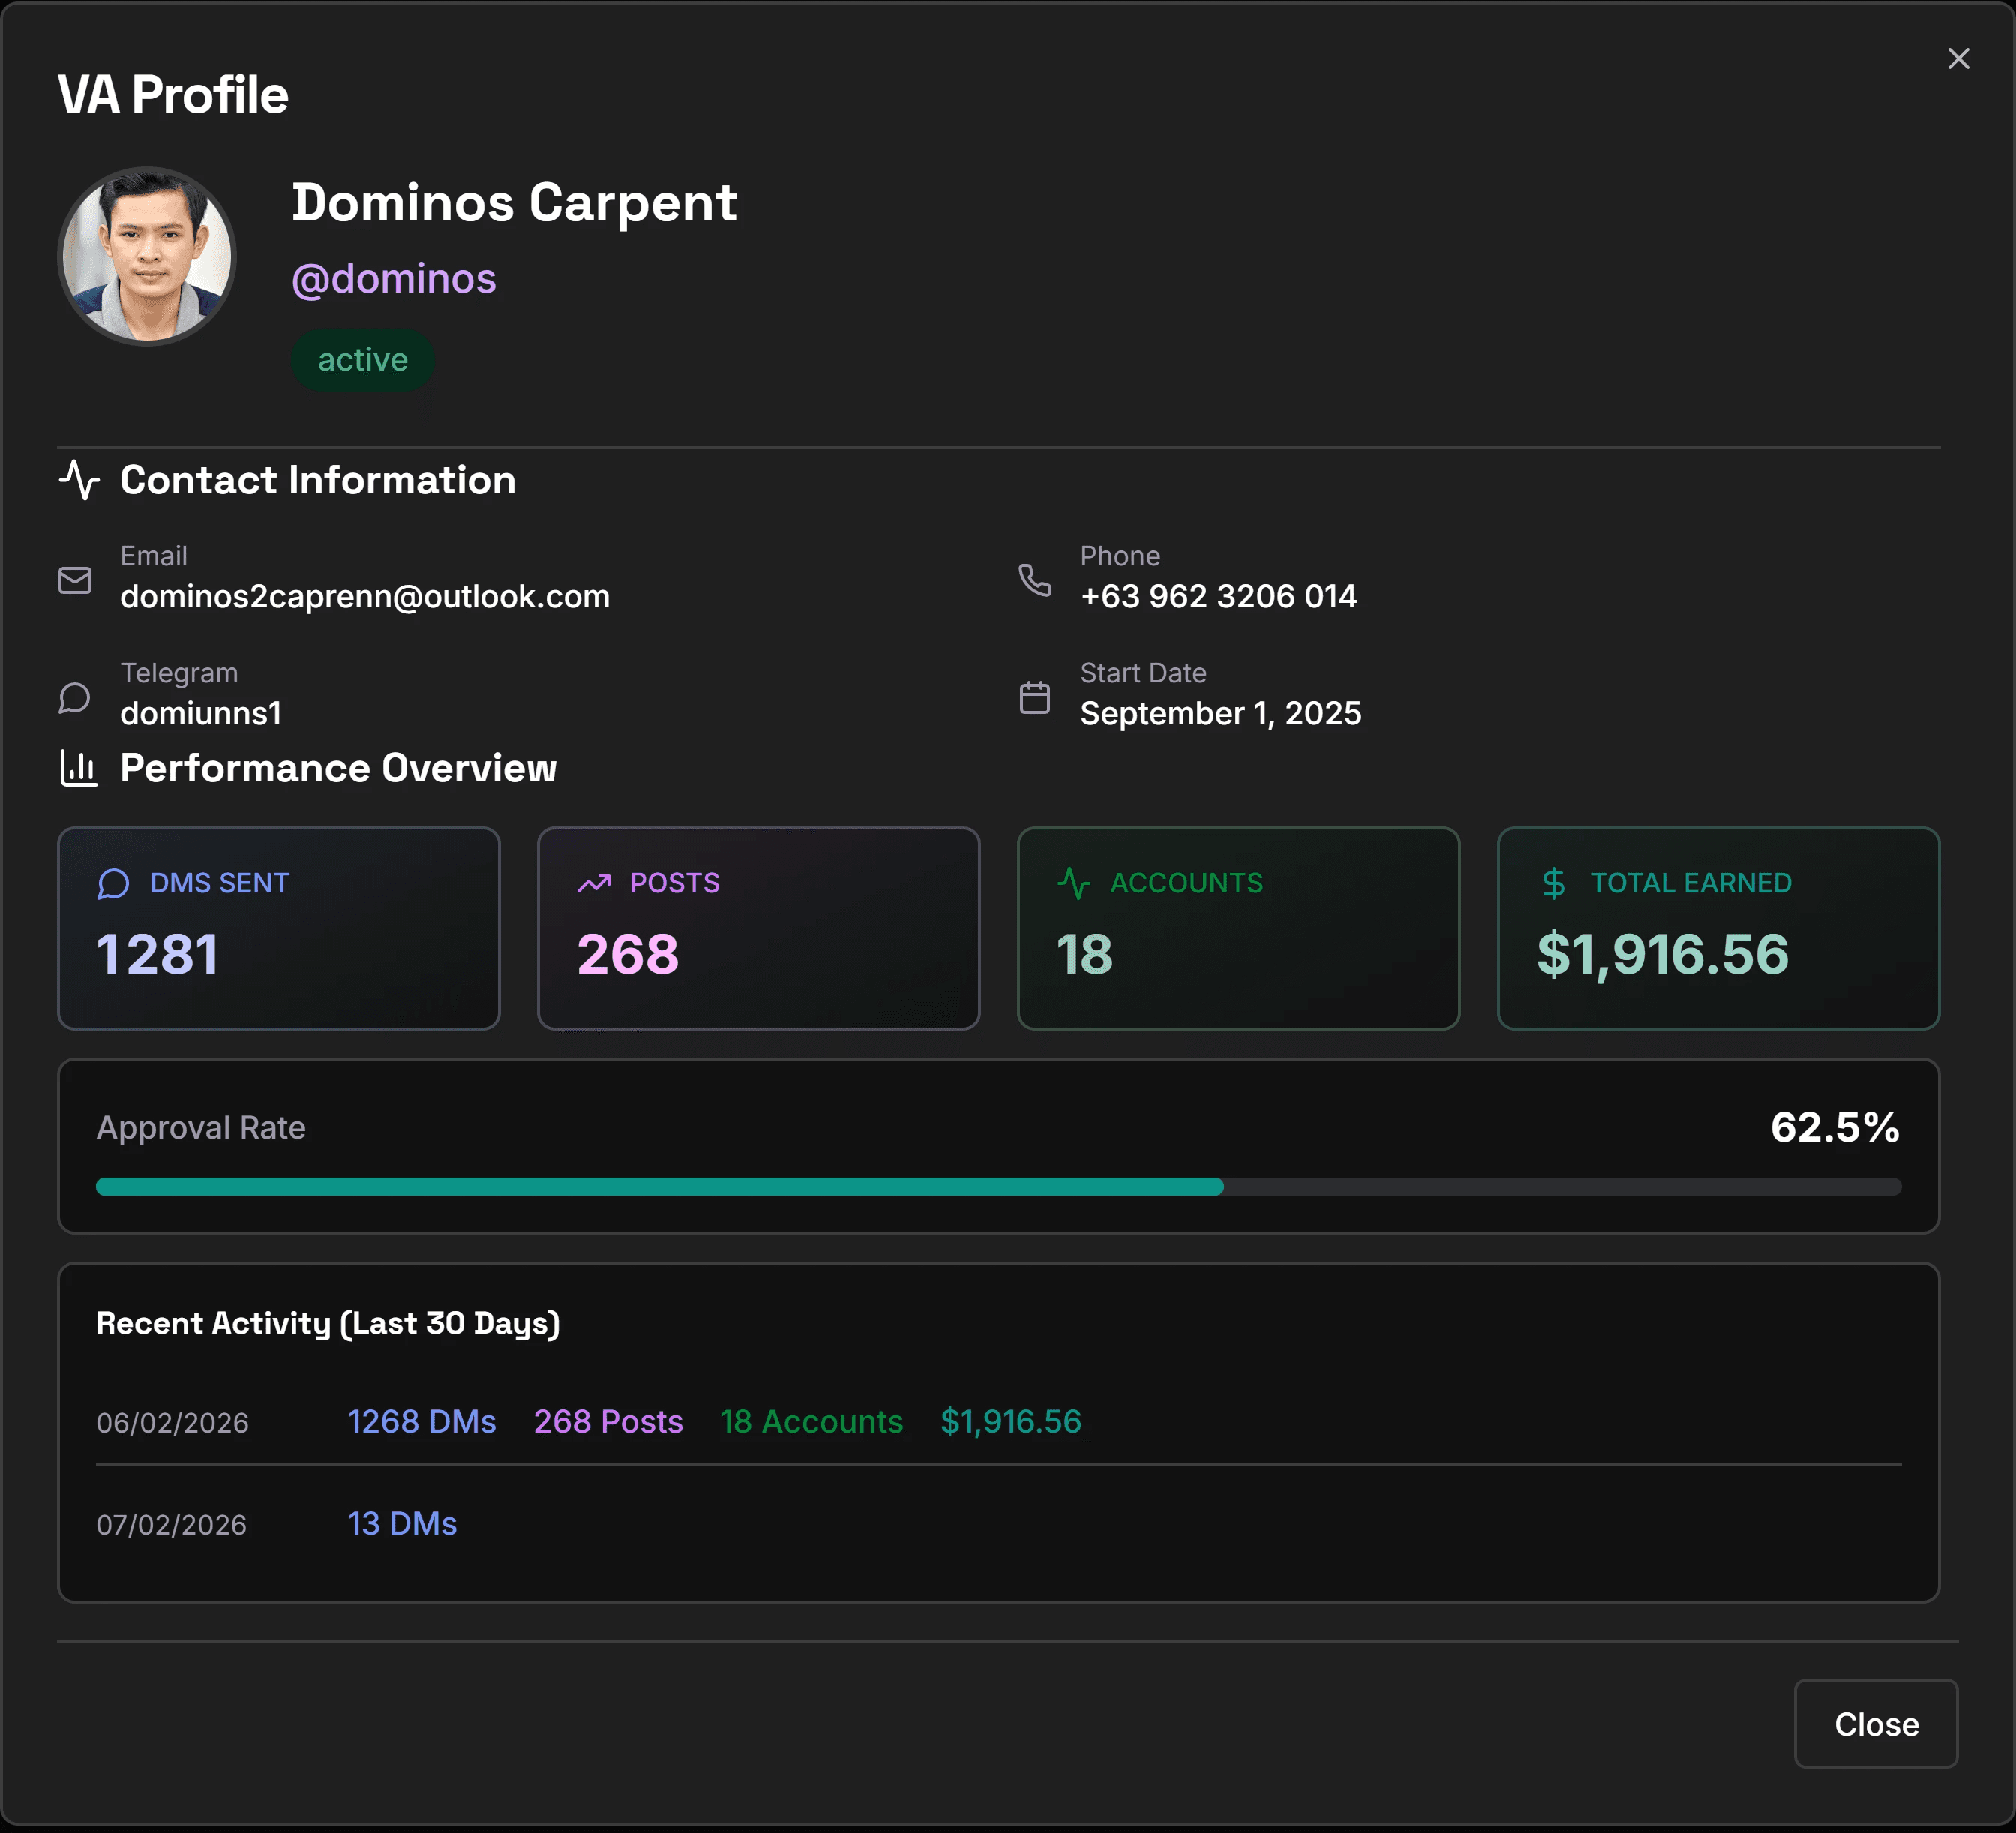Click the active status badge
This screenshot has width=2016, height=1833.
click(362, 360)
